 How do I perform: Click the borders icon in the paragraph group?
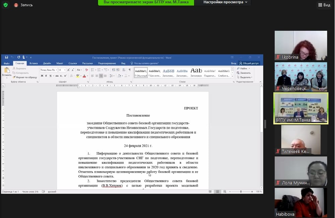pyautogui.click(x=126, y=76)
